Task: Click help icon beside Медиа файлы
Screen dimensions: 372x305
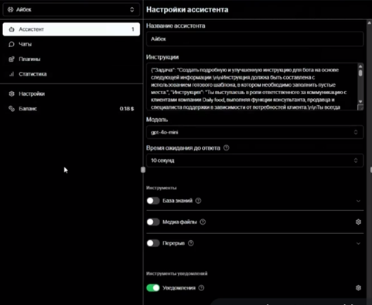Action: click(203, 222)
